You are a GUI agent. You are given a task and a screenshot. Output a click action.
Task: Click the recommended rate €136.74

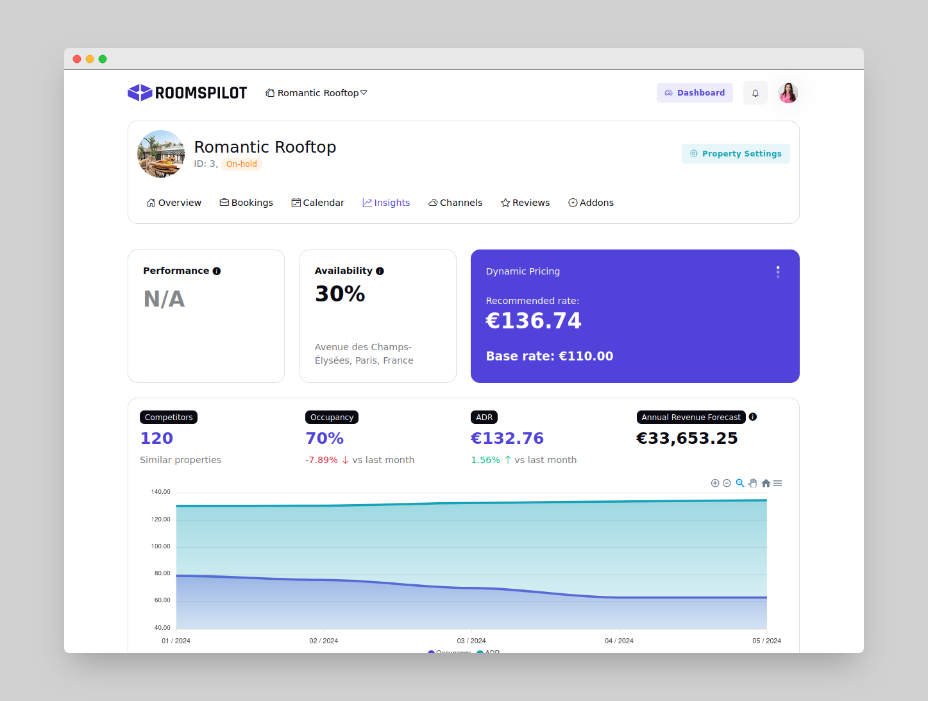point(534,321)
